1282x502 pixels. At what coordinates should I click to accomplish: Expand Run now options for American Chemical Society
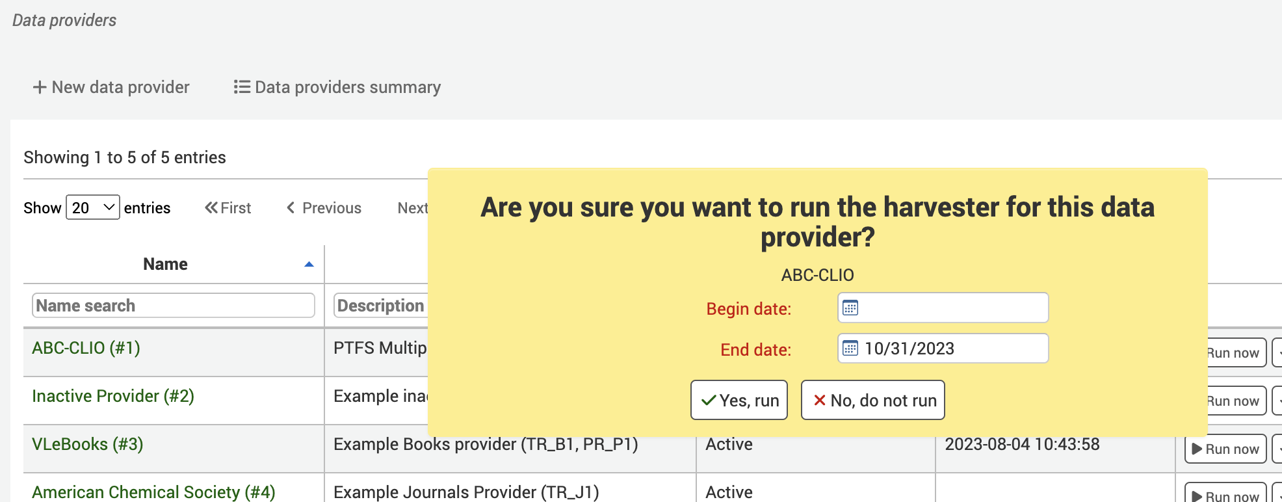[x=1280, y=495]
